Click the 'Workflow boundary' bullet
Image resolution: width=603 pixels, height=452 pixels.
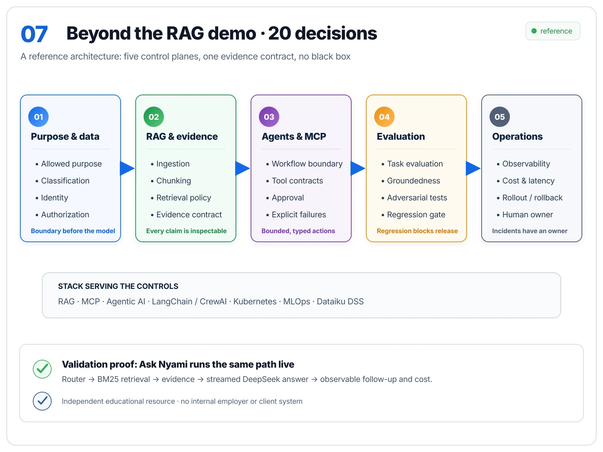(304, 164)
